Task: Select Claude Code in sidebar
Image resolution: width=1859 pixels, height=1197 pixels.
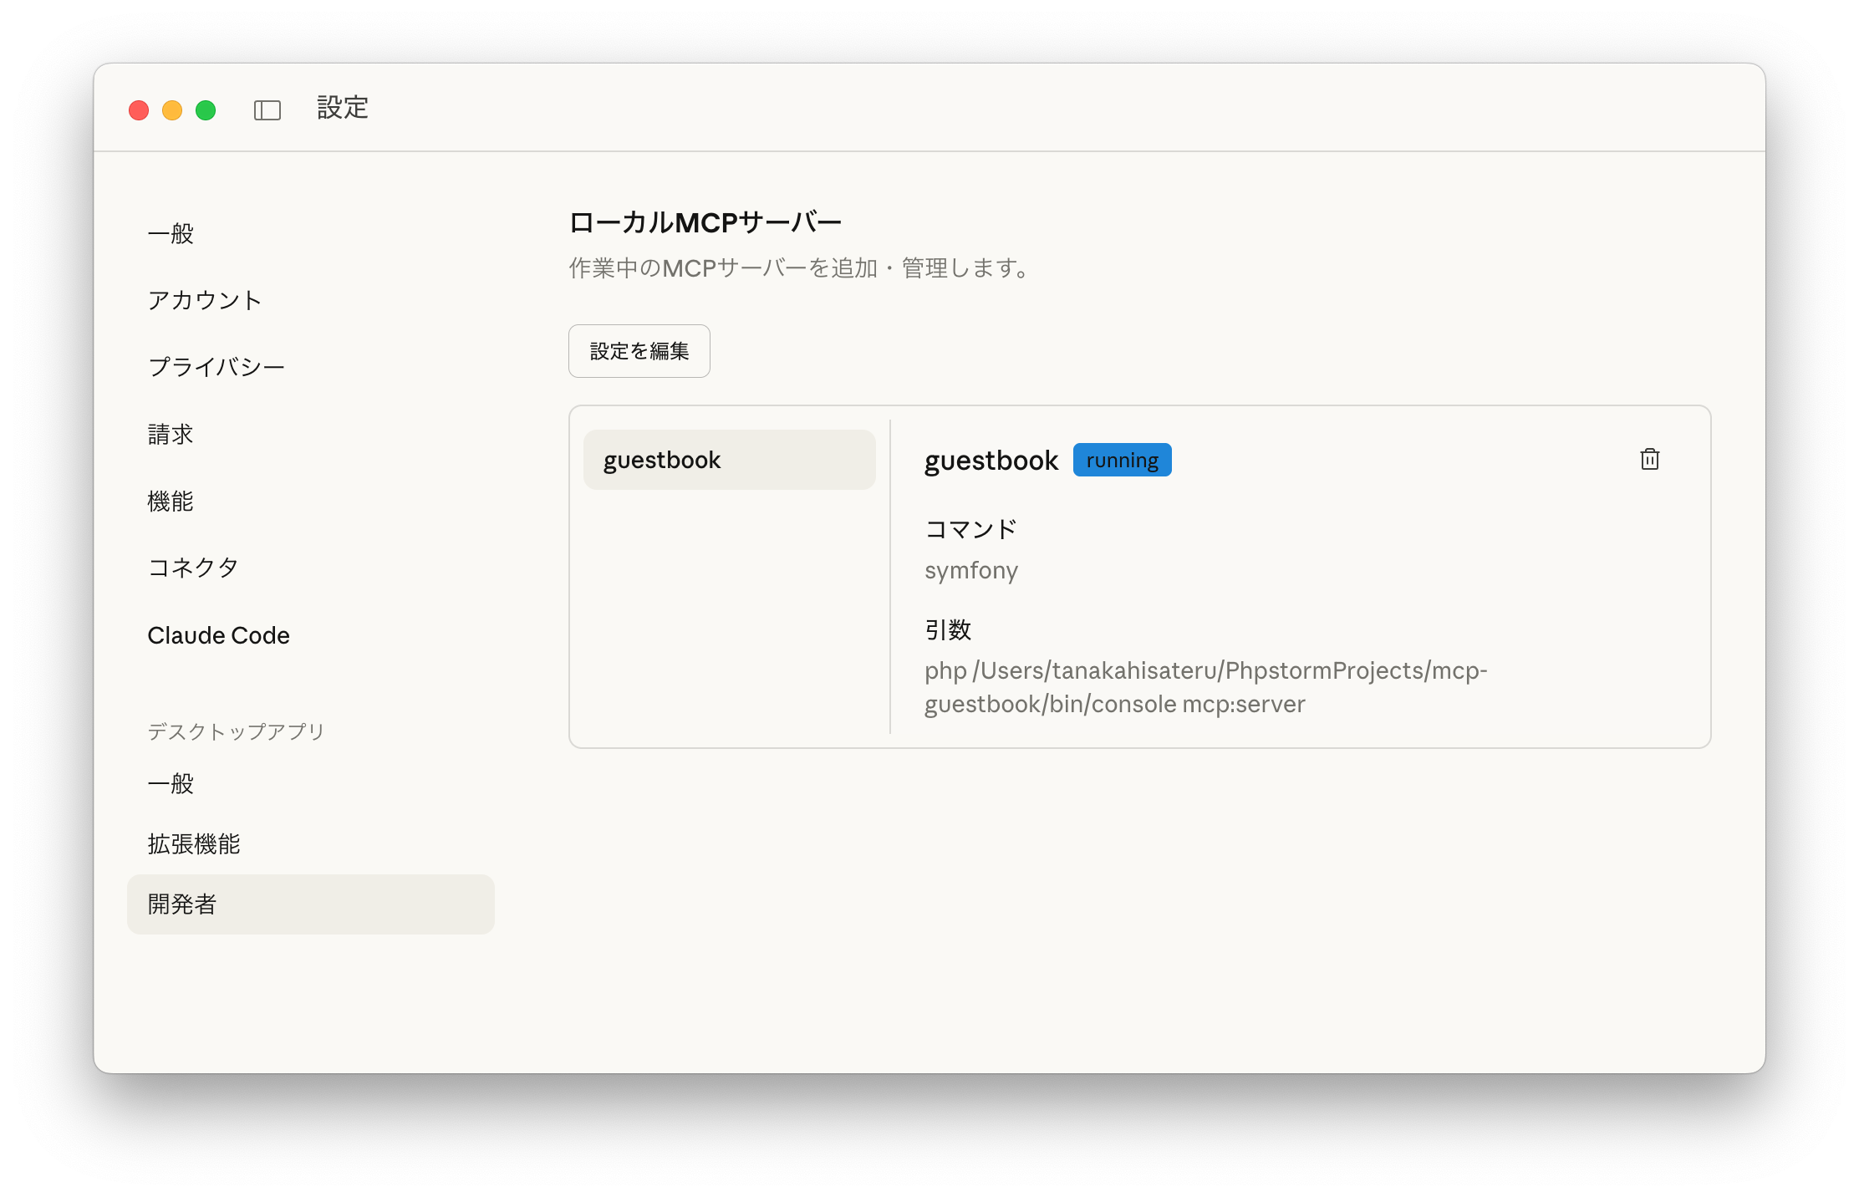Action: coord(218,635)
